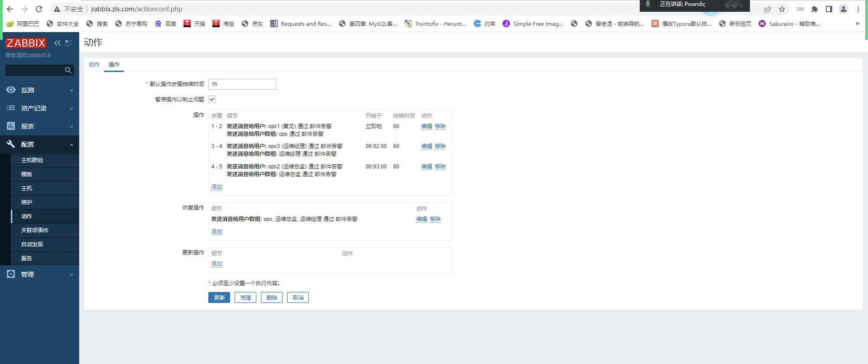Open 服务 in the sidebar
Screen dimensions: 868x364
pos(45,259)
